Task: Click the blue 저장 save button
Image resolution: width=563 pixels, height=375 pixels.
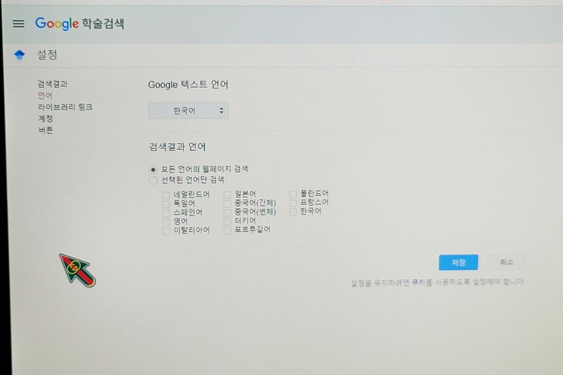Action: [458, 262]
